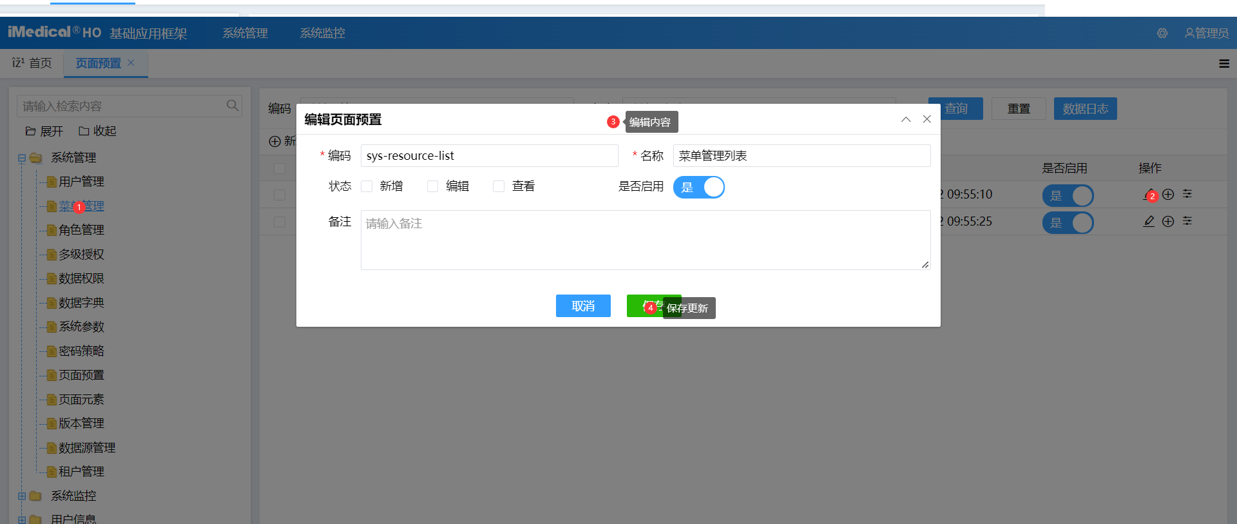Click the 用户管理 document icon in the tree

coord(52,182)
